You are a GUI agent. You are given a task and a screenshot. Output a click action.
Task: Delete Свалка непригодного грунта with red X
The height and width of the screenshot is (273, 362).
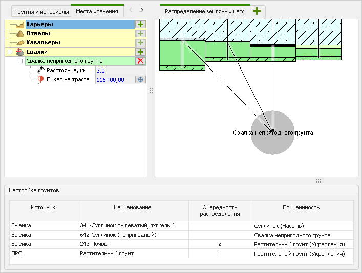click(x=140, y=61)
